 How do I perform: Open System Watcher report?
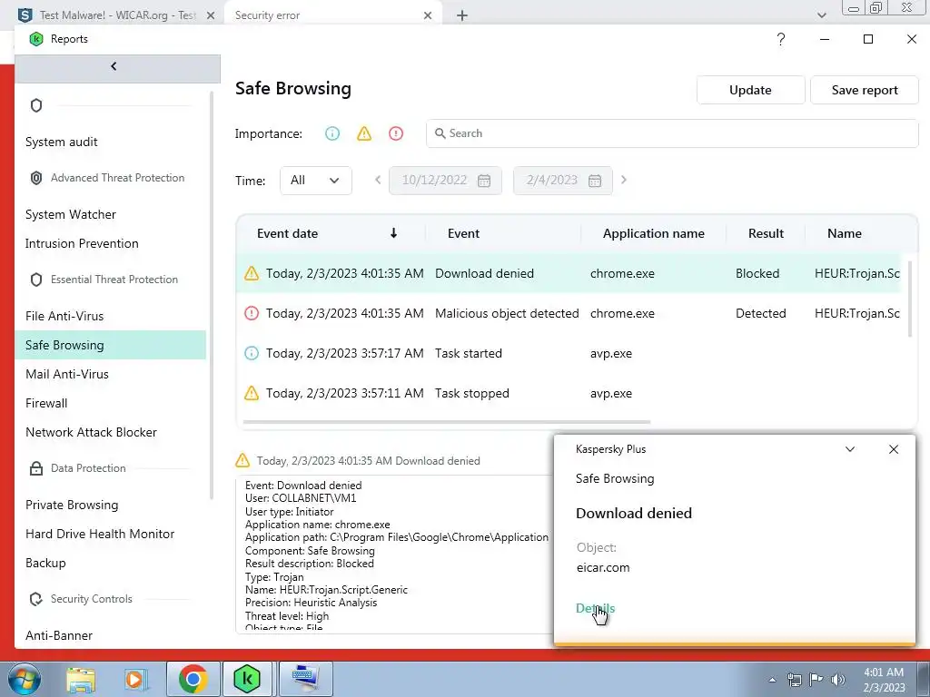click(71, 214)
